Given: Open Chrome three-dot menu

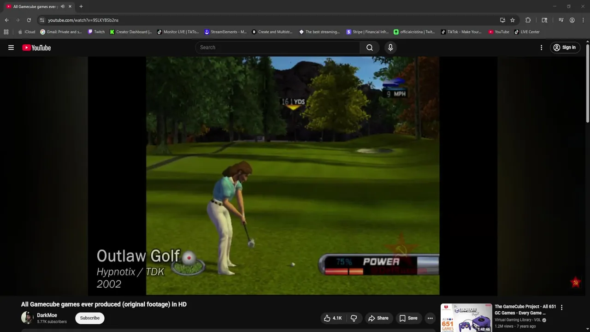Looking at the screenshot, I should 583,20.
